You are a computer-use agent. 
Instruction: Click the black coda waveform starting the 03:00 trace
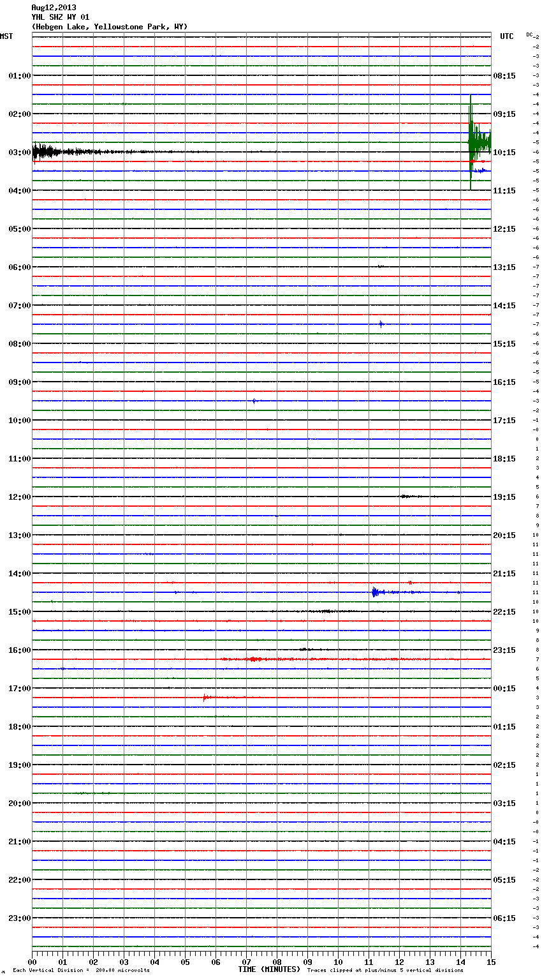pyautogui.click(x=77, y=152)
